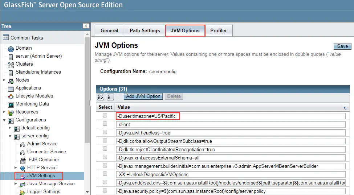Click the Configurations icon
The width and height of the screenshot is (354, 195).
11,121
